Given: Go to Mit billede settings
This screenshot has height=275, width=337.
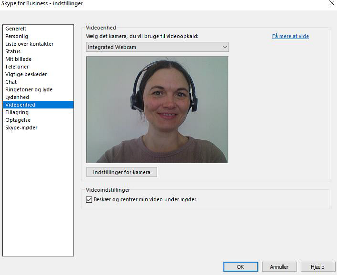Looking at the screenshot, I should coord(38,59).
